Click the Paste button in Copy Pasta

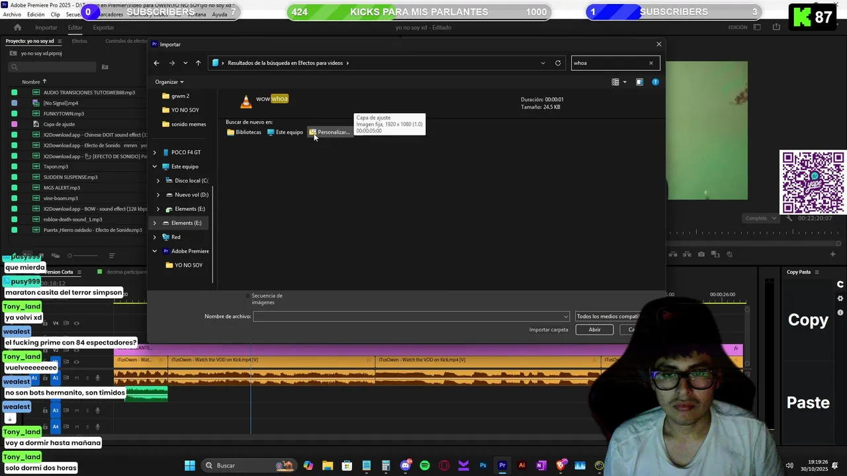(x=808, y=403)
